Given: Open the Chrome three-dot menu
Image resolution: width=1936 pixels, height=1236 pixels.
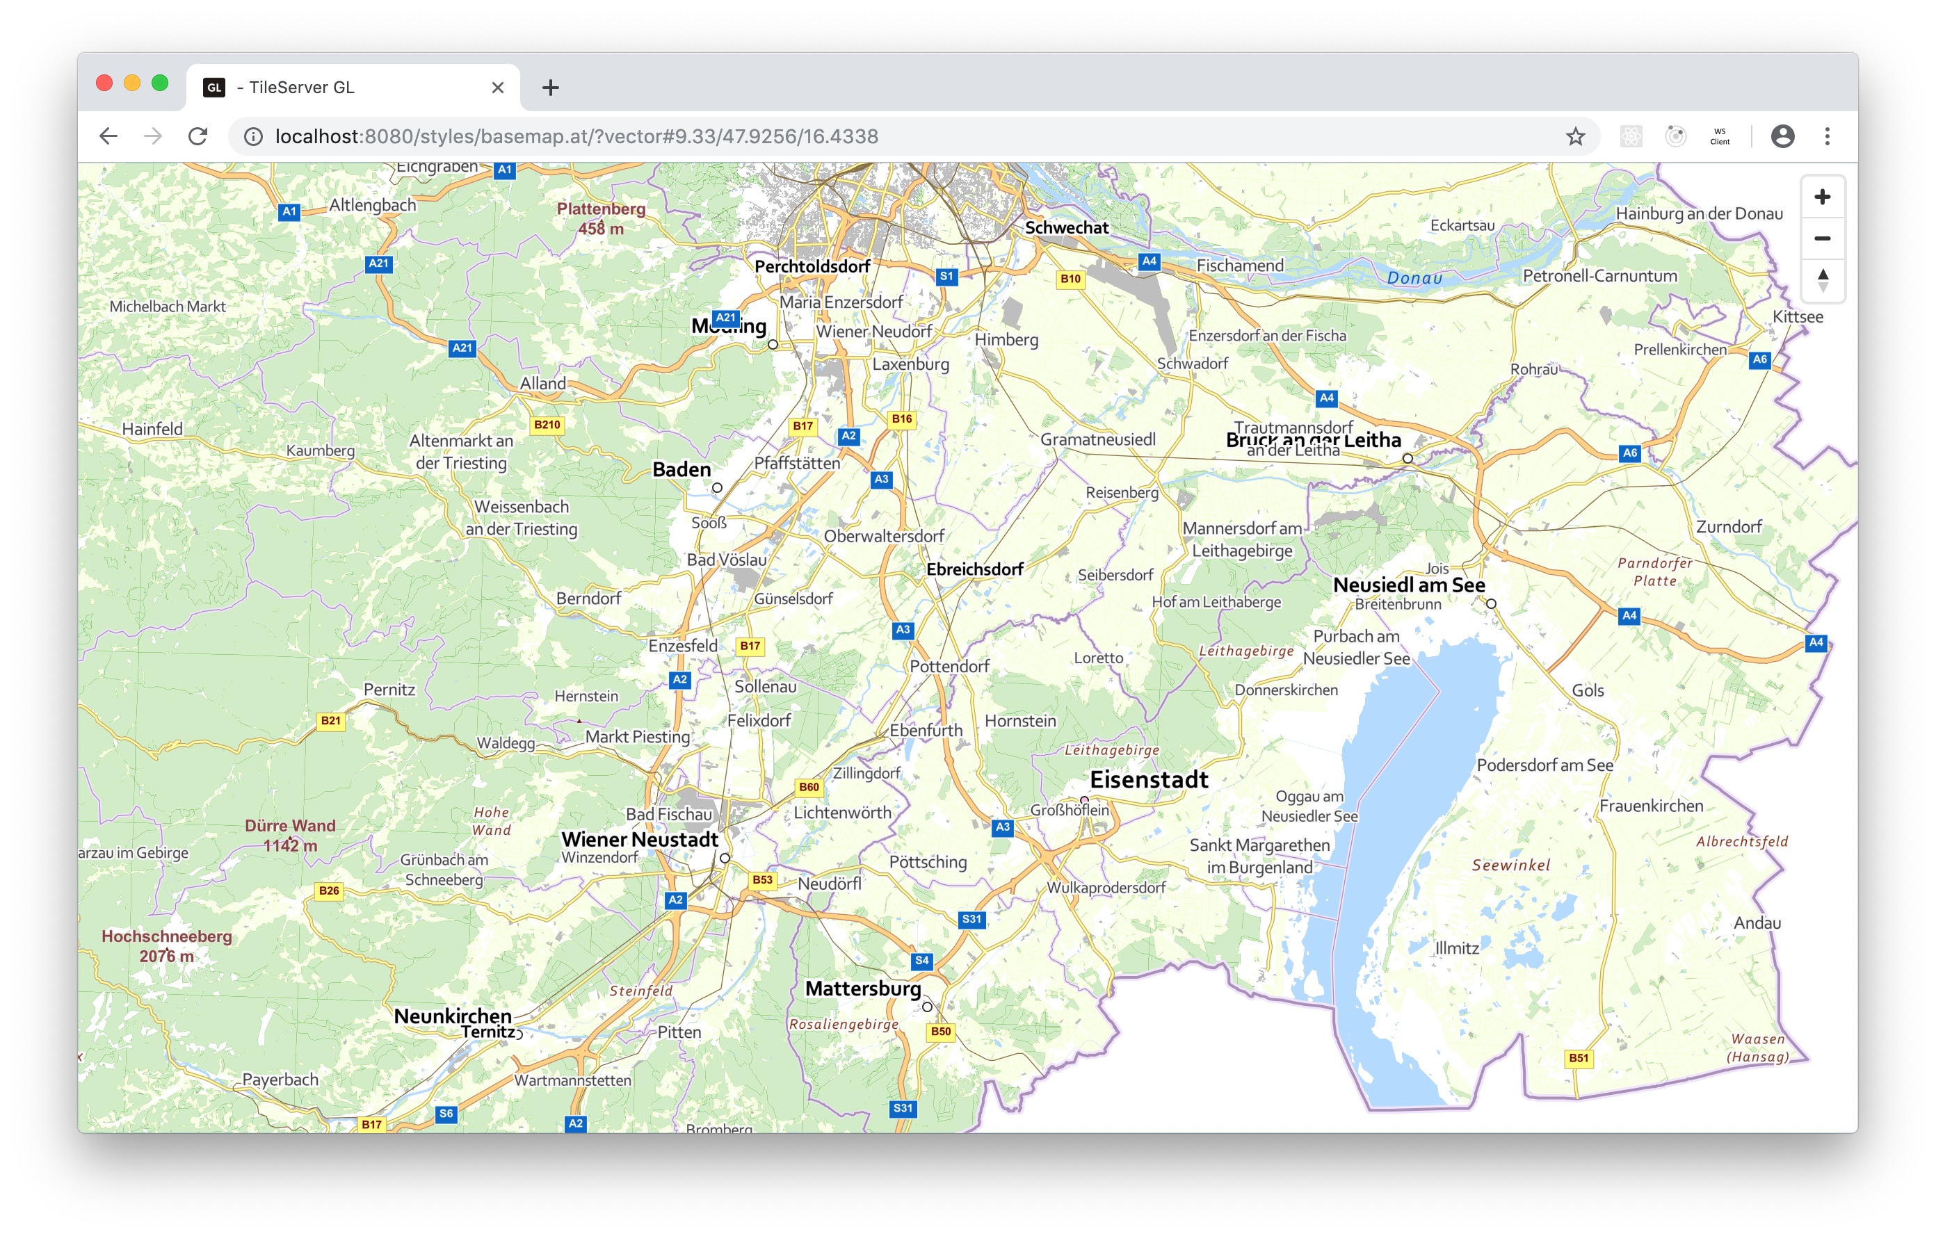Looking at the screenshot, I should 1827,137.
